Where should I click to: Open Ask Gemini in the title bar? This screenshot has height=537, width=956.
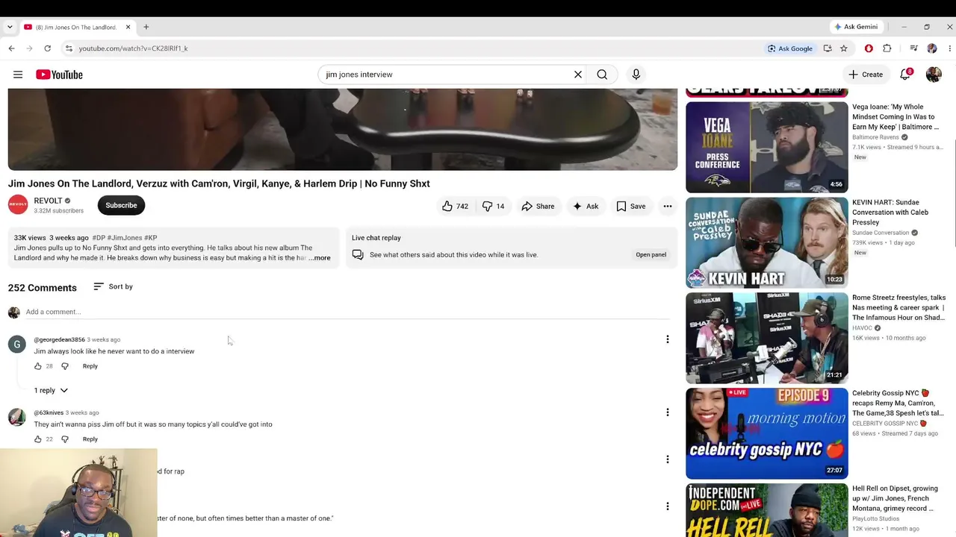857,27
